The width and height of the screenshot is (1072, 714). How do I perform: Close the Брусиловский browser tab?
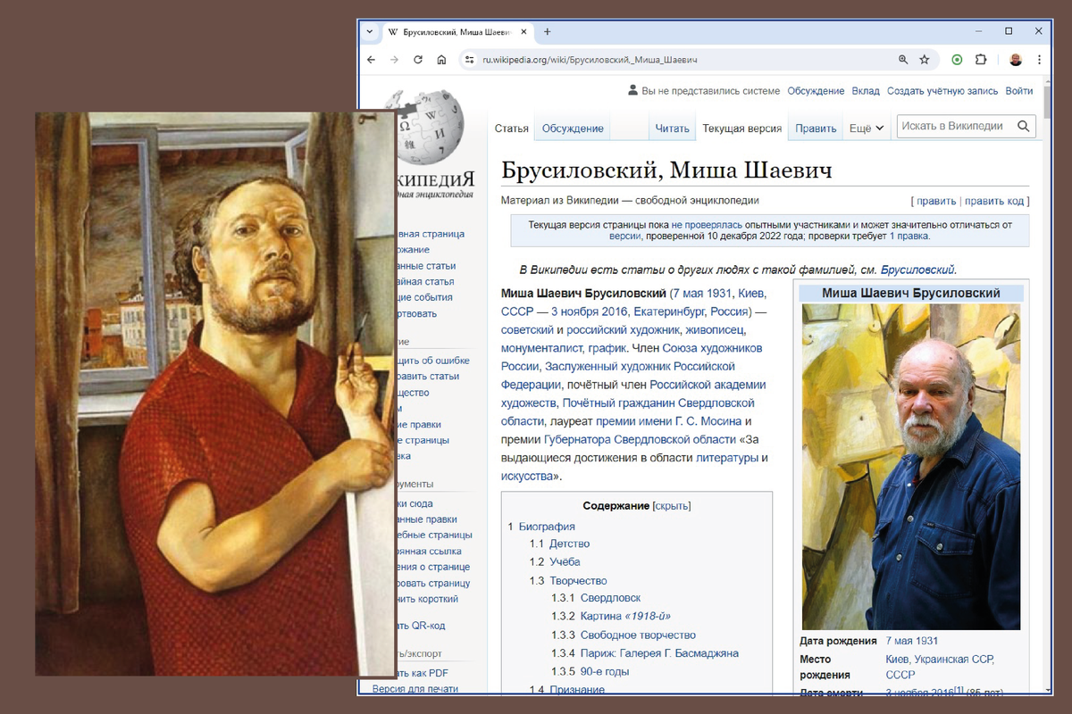point(524,32)
